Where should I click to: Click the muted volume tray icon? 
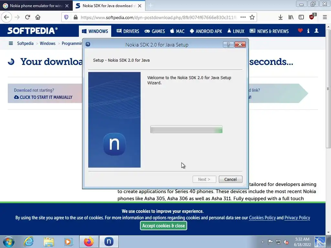(286, 242)
